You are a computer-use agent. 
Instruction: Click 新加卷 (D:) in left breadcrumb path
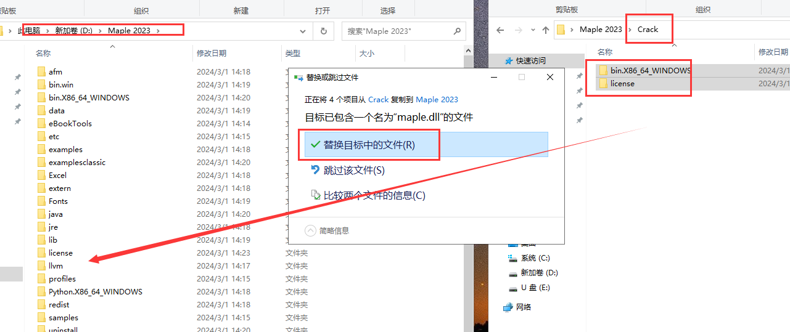[73, 30]
